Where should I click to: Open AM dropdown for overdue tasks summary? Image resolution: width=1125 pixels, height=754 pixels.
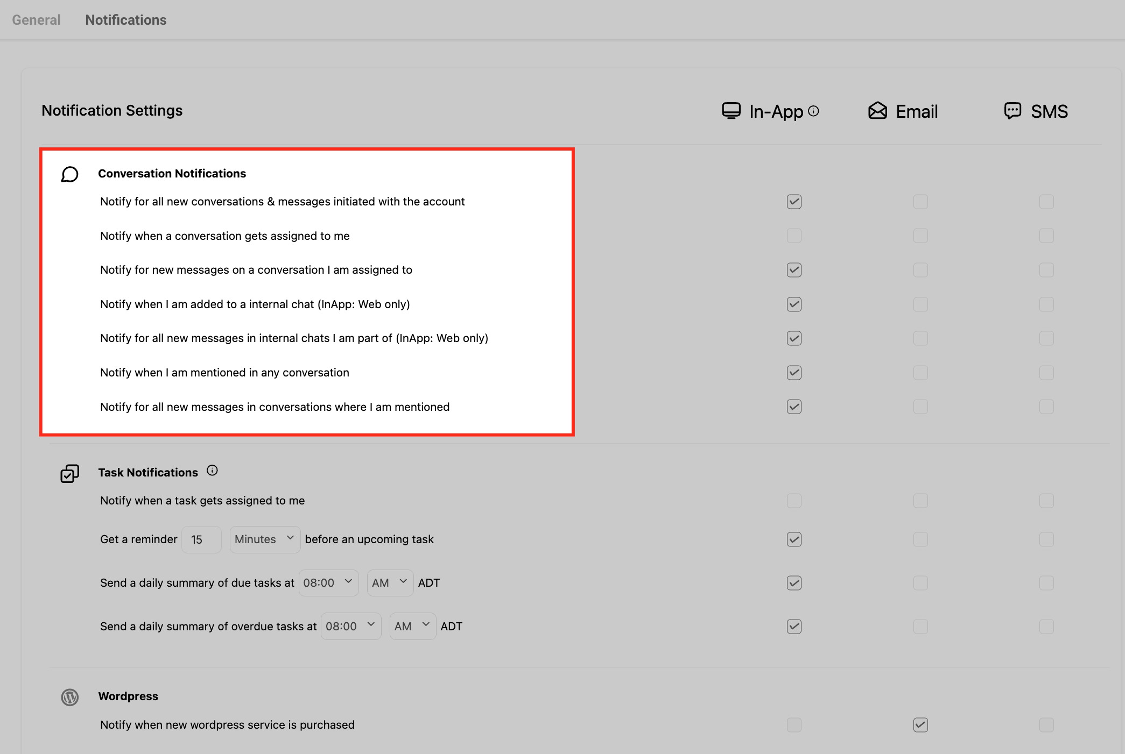412,627
